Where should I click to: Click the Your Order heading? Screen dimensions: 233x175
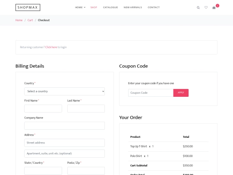click(131, 118)
